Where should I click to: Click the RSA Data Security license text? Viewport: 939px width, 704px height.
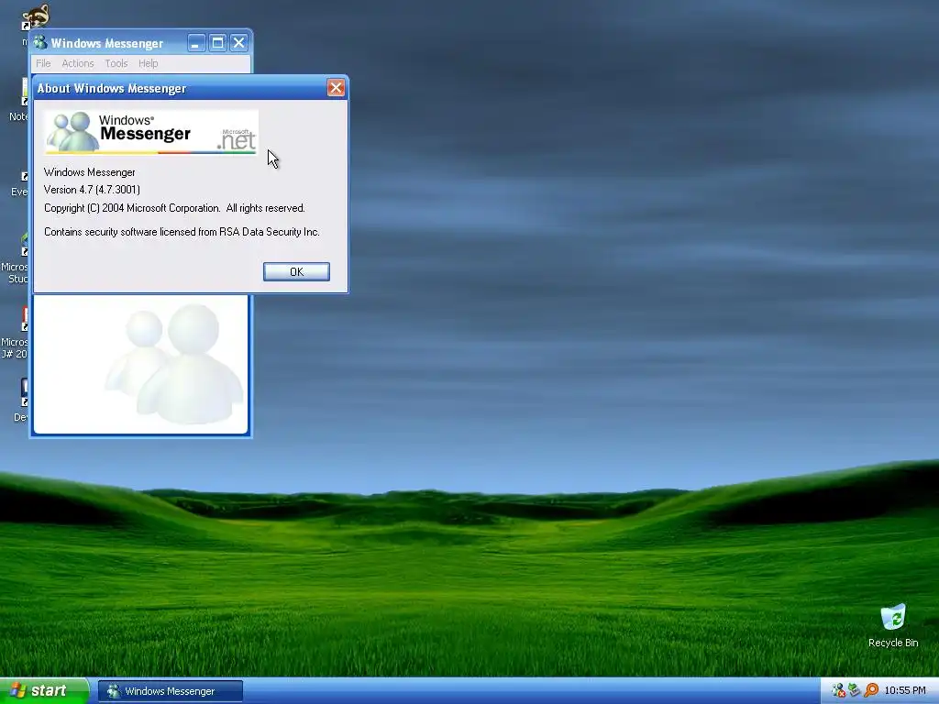pyautogui.click(x=182, y=232)
